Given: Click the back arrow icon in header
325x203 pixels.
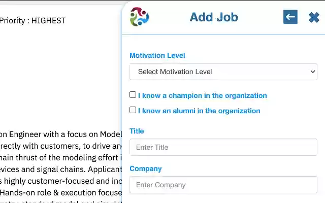Looking at the screenshot, I should (x=290, y=17).
